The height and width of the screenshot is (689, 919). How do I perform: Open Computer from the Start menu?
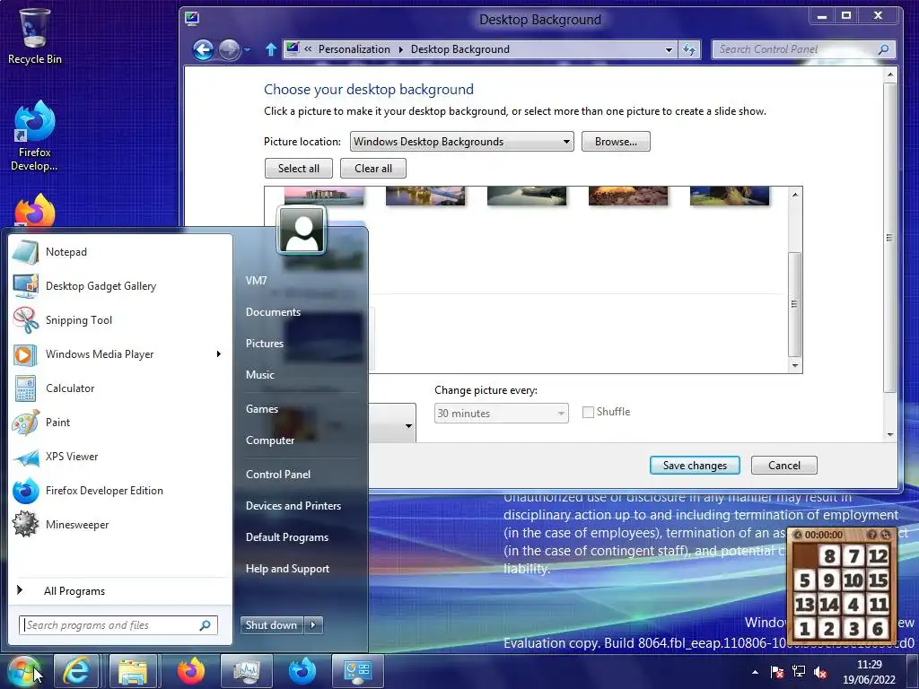(270, 440)
